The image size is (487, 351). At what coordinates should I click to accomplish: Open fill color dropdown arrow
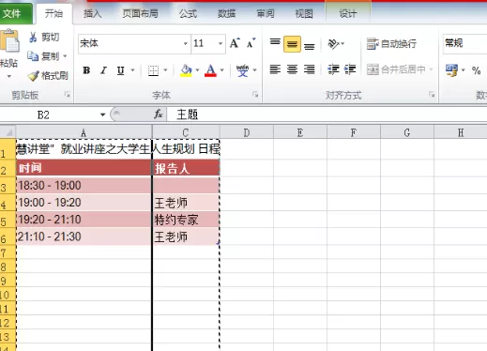tap(197, 70)
